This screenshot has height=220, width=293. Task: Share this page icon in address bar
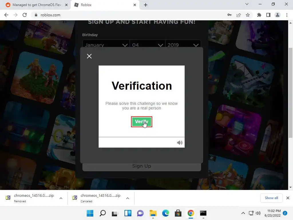click(x=239, y=15)
